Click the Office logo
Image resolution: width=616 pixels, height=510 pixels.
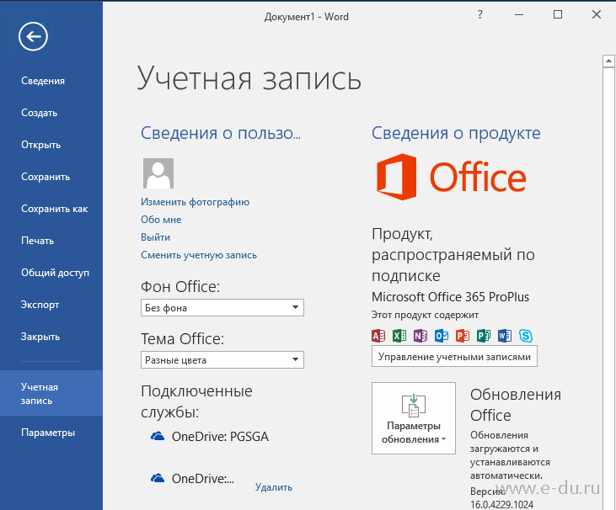tap(451, 177)
